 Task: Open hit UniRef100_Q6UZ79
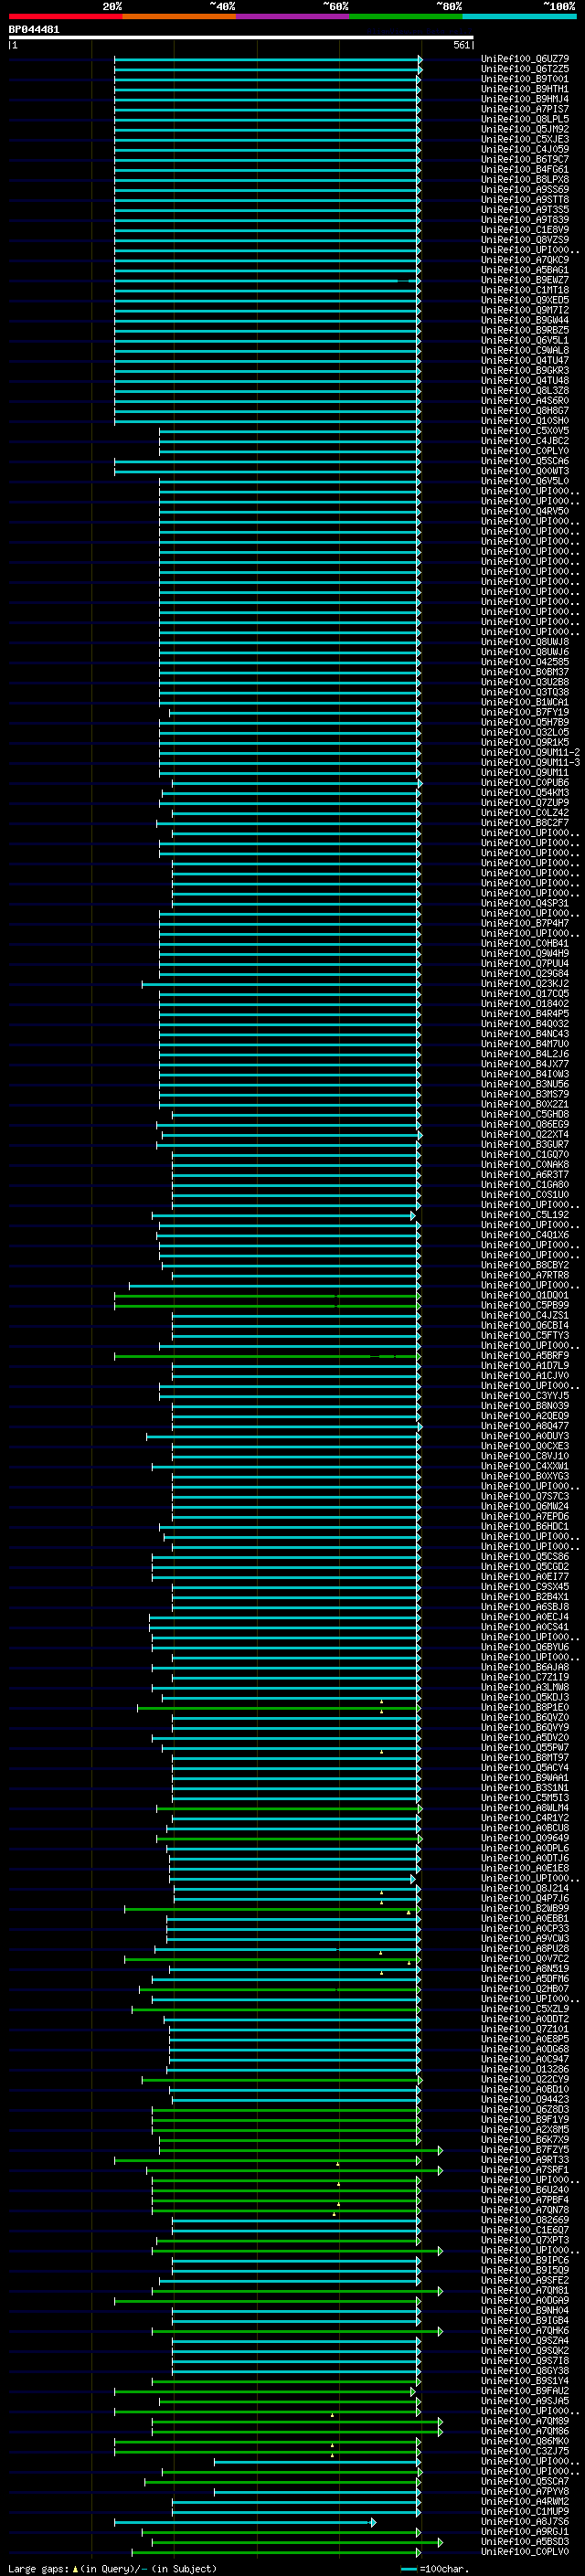click(525, 59)
